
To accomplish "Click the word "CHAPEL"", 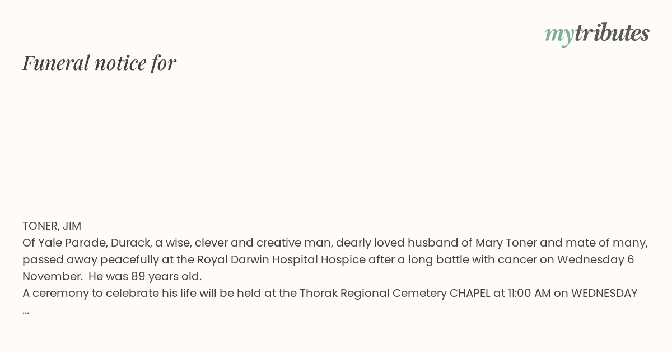I will [470, 293].
